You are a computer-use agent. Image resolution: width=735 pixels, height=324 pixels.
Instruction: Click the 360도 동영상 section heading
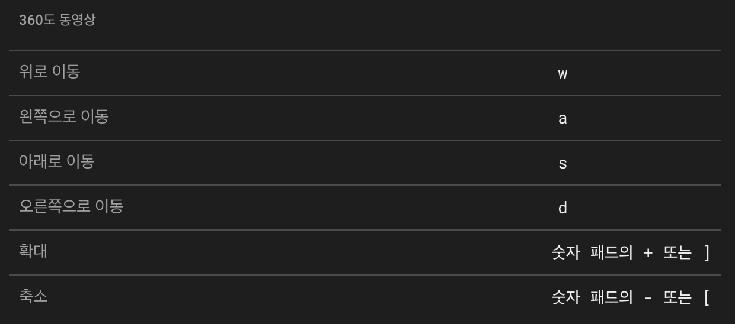click(57, 20)
